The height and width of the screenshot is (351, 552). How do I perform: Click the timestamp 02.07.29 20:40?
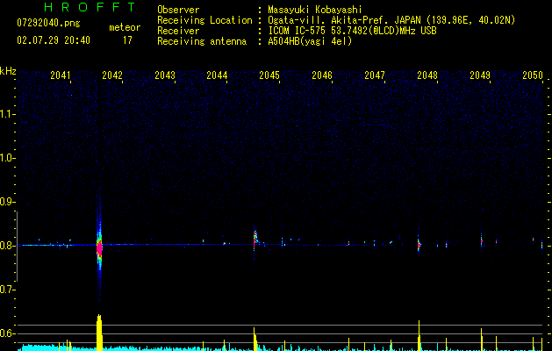click(54, 40)
